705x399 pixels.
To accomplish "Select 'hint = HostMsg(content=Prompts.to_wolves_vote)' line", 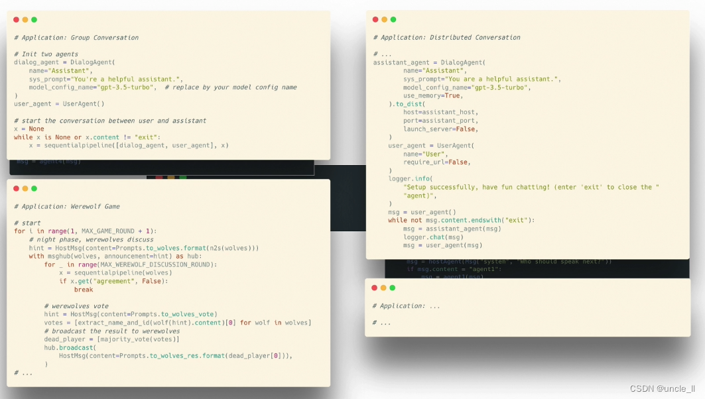I will [131, 314].
